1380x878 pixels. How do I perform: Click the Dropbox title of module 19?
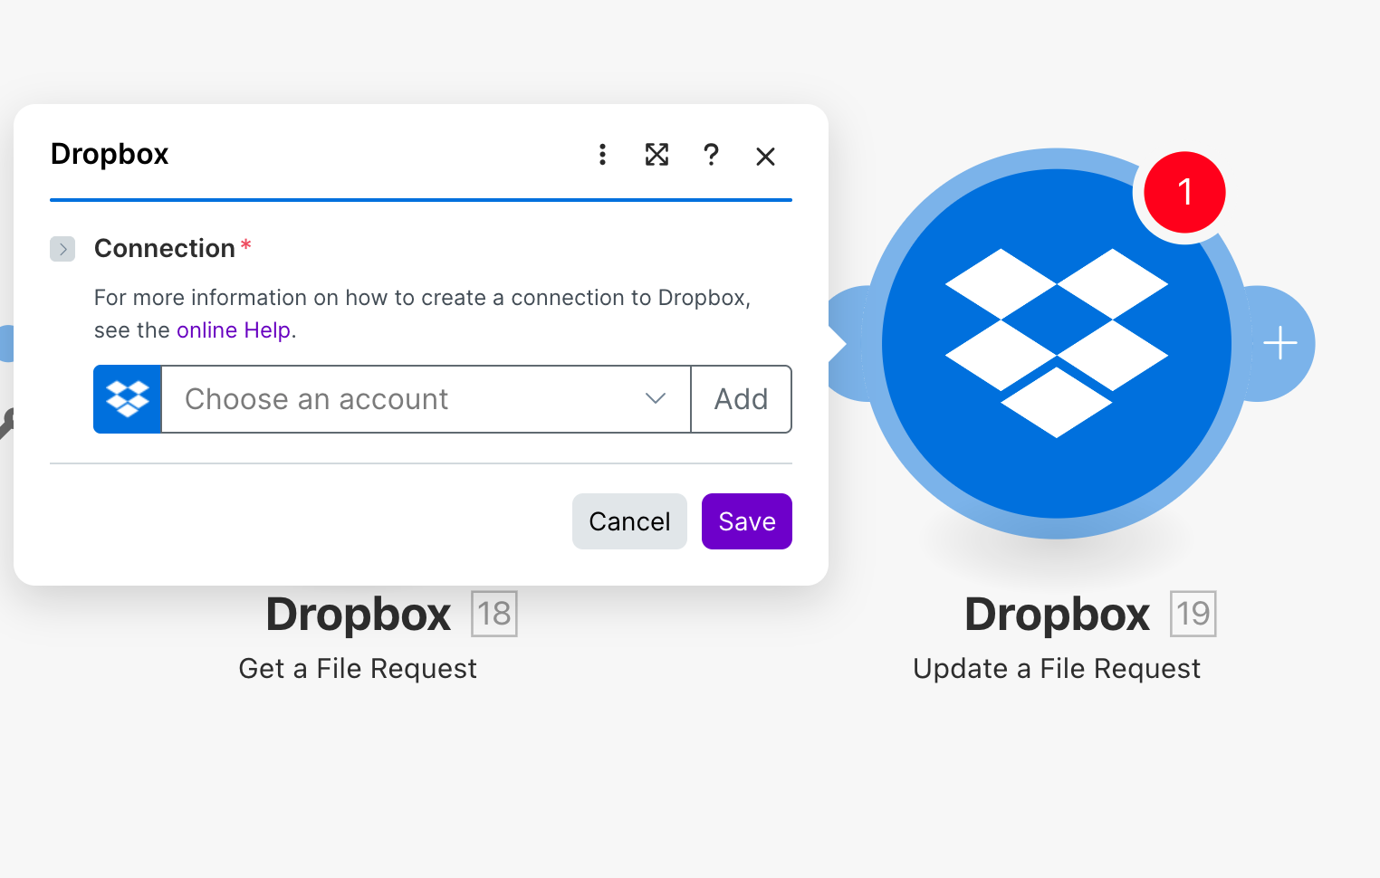(1057, 615)
